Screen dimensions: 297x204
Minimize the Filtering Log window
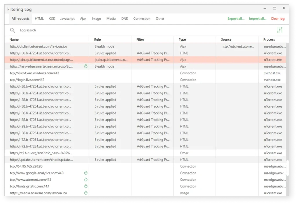click(x=265, y=8)
